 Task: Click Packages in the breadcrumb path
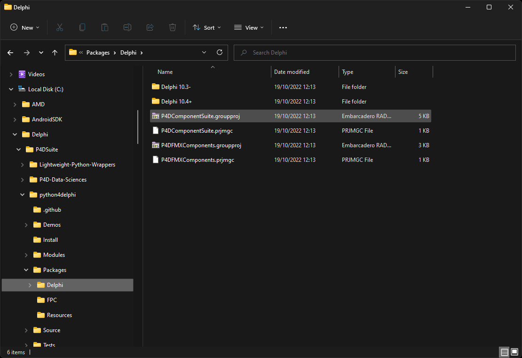point(98,53)
